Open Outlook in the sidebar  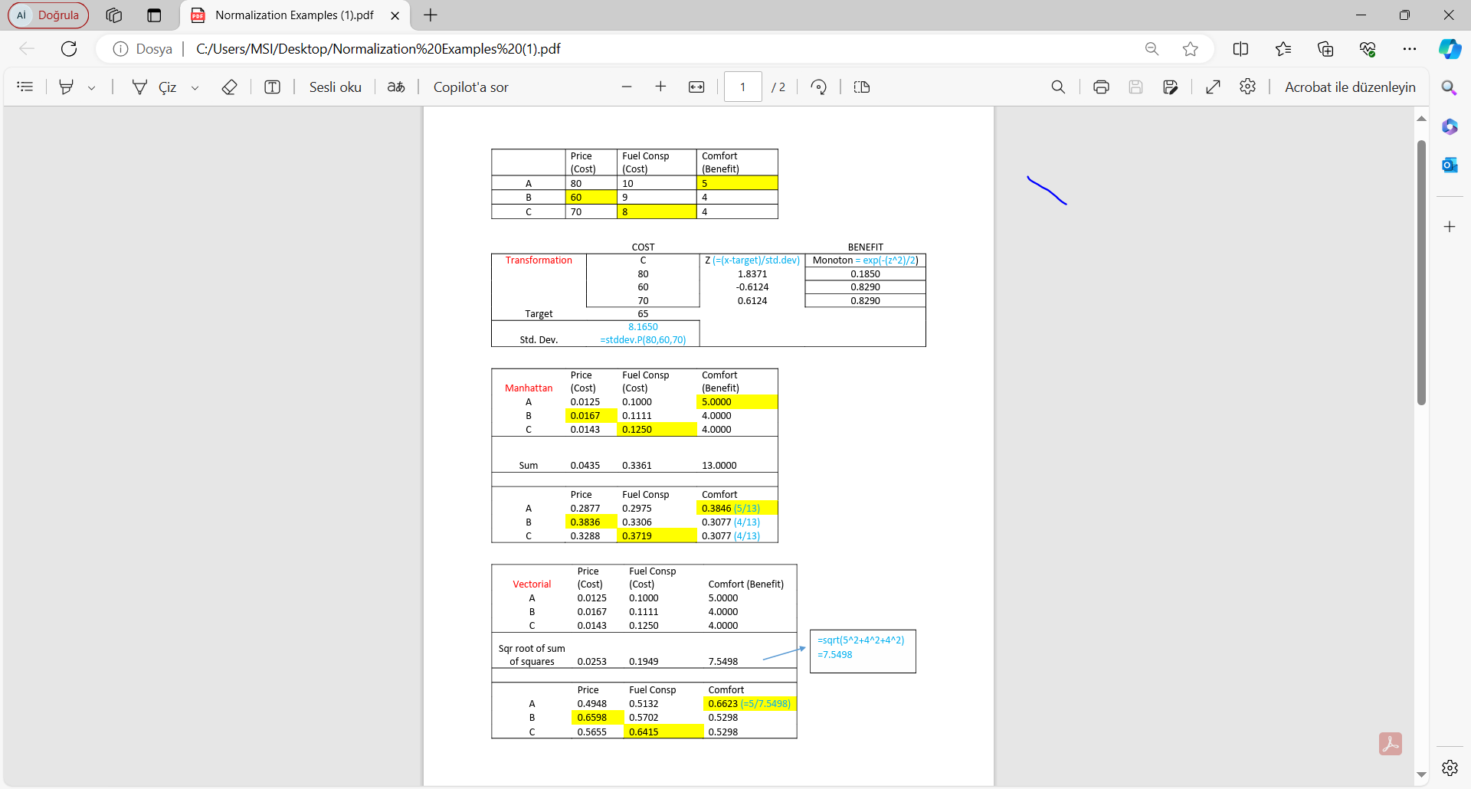tap(1450, 165)
